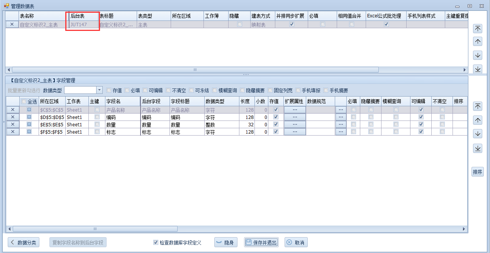The height and width of the screenshot is (253, 490).
Task: Toggle 检查数据库字段定义 checkbox
Action: coord(156,243)
